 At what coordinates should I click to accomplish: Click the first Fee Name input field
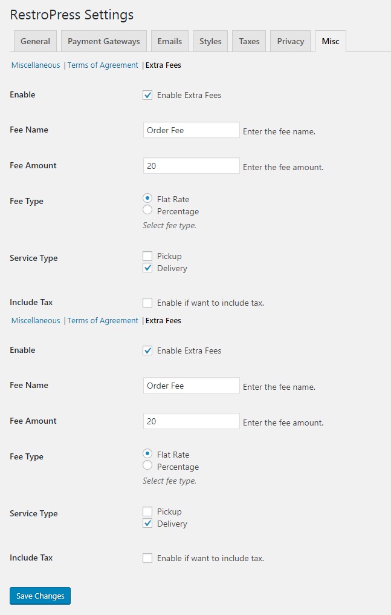pos(191,130)
